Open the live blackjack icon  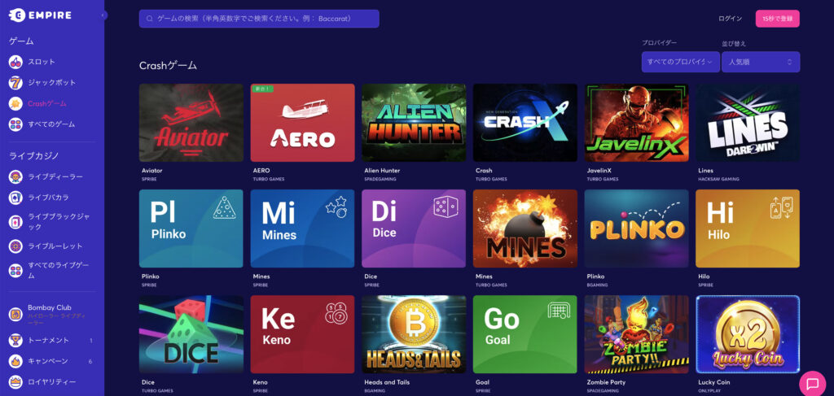[15, 222]
